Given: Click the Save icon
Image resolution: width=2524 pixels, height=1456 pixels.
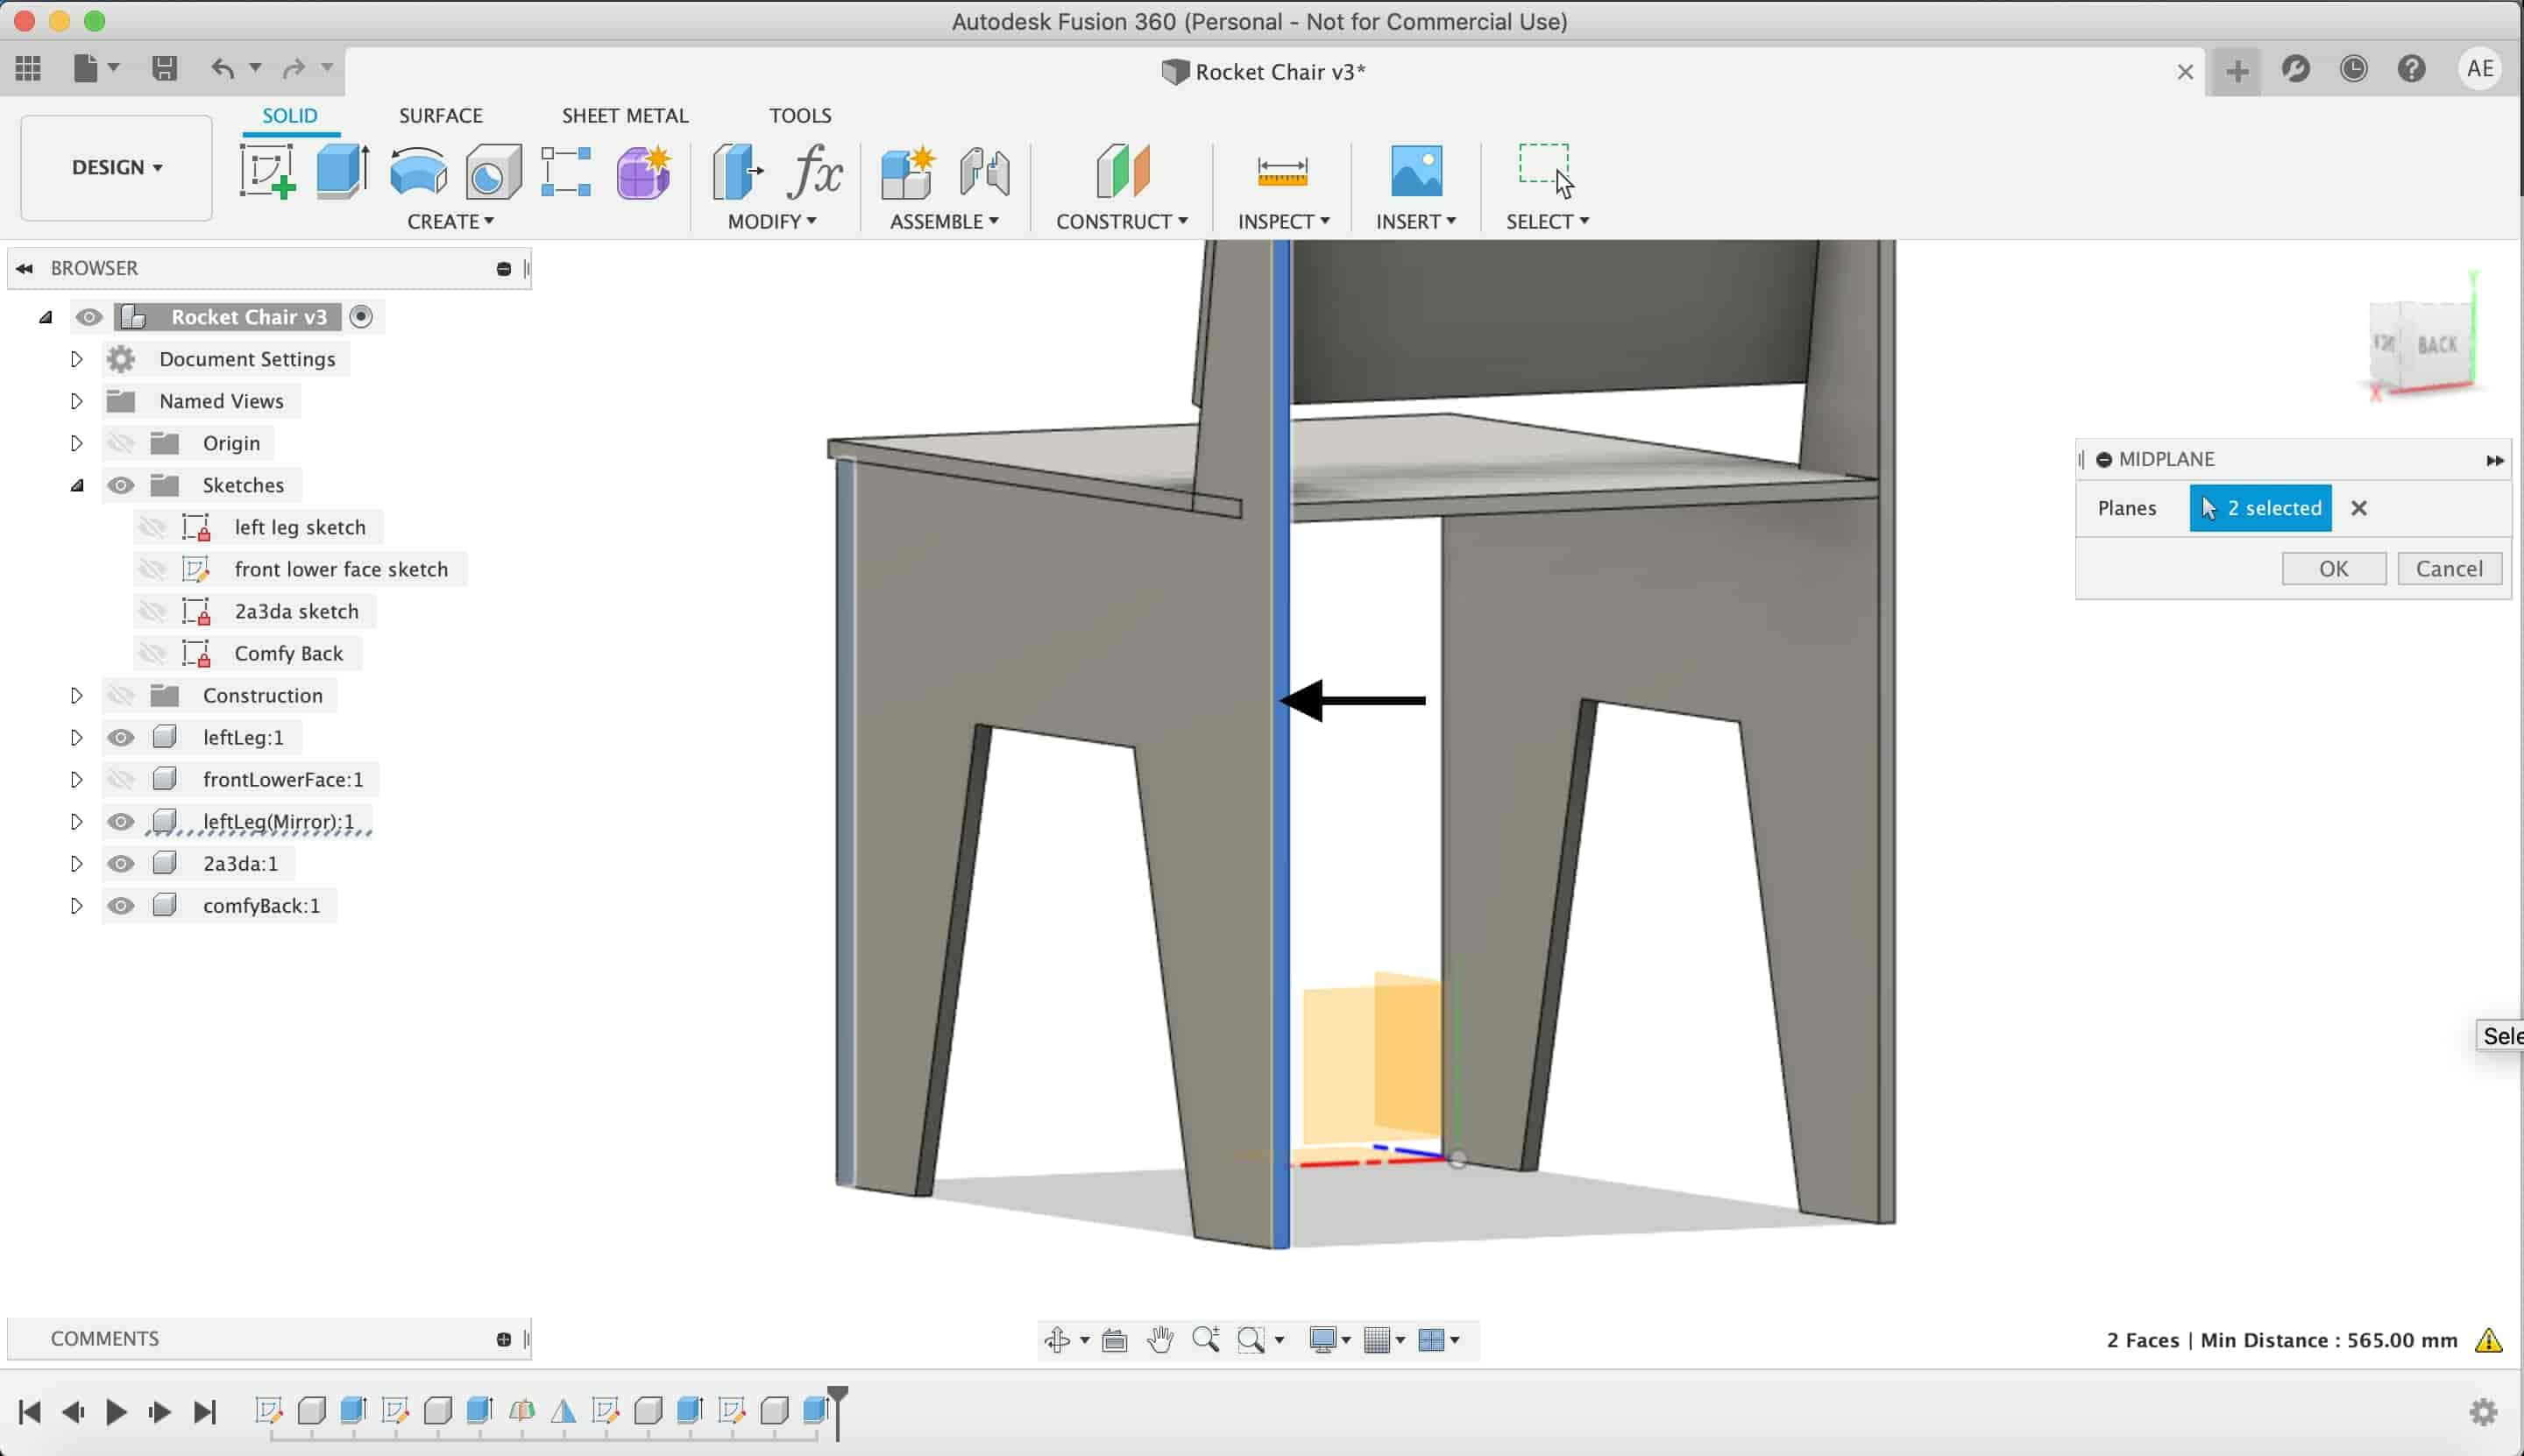Looking at the screenshot, I should click(164, 68).
